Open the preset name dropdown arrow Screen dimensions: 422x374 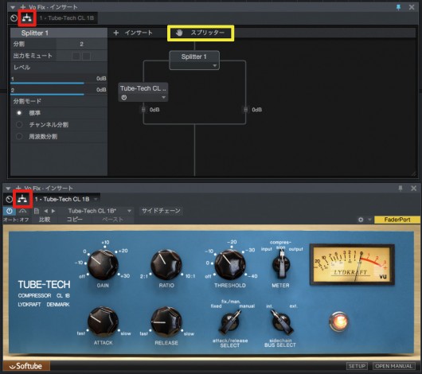tap(130, 211)
